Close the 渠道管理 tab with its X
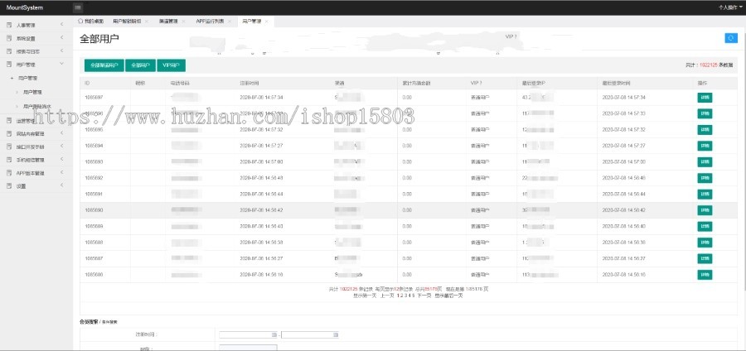The width and height of the screenshot is (746, 351). point(184,22)
